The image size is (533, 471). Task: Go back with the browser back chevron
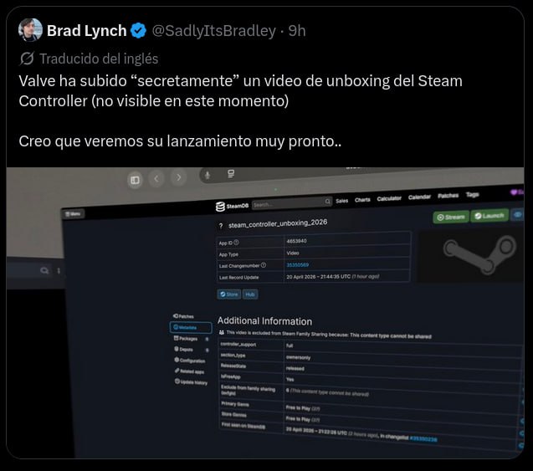pyautogui.click(x=156, y=178)
